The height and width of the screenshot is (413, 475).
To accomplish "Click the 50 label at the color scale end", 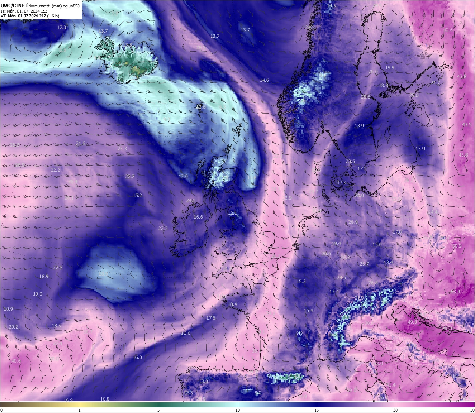I will [472, 410].
